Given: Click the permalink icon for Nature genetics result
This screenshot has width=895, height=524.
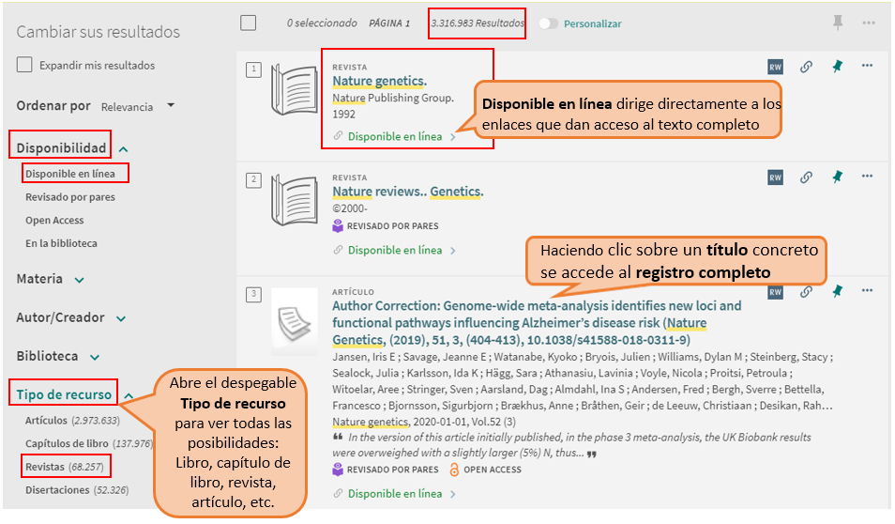Looking at the screenshot, I should pos(805,67).
